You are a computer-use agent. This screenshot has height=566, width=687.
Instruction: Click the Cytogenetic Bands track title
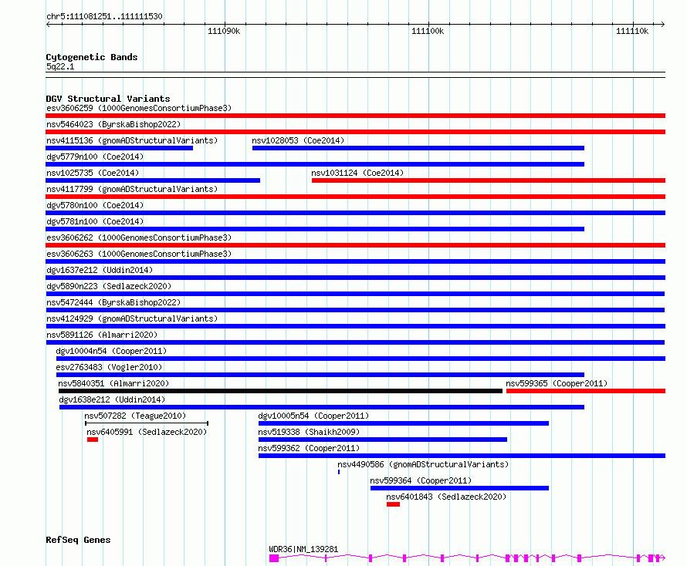(92, 57)
